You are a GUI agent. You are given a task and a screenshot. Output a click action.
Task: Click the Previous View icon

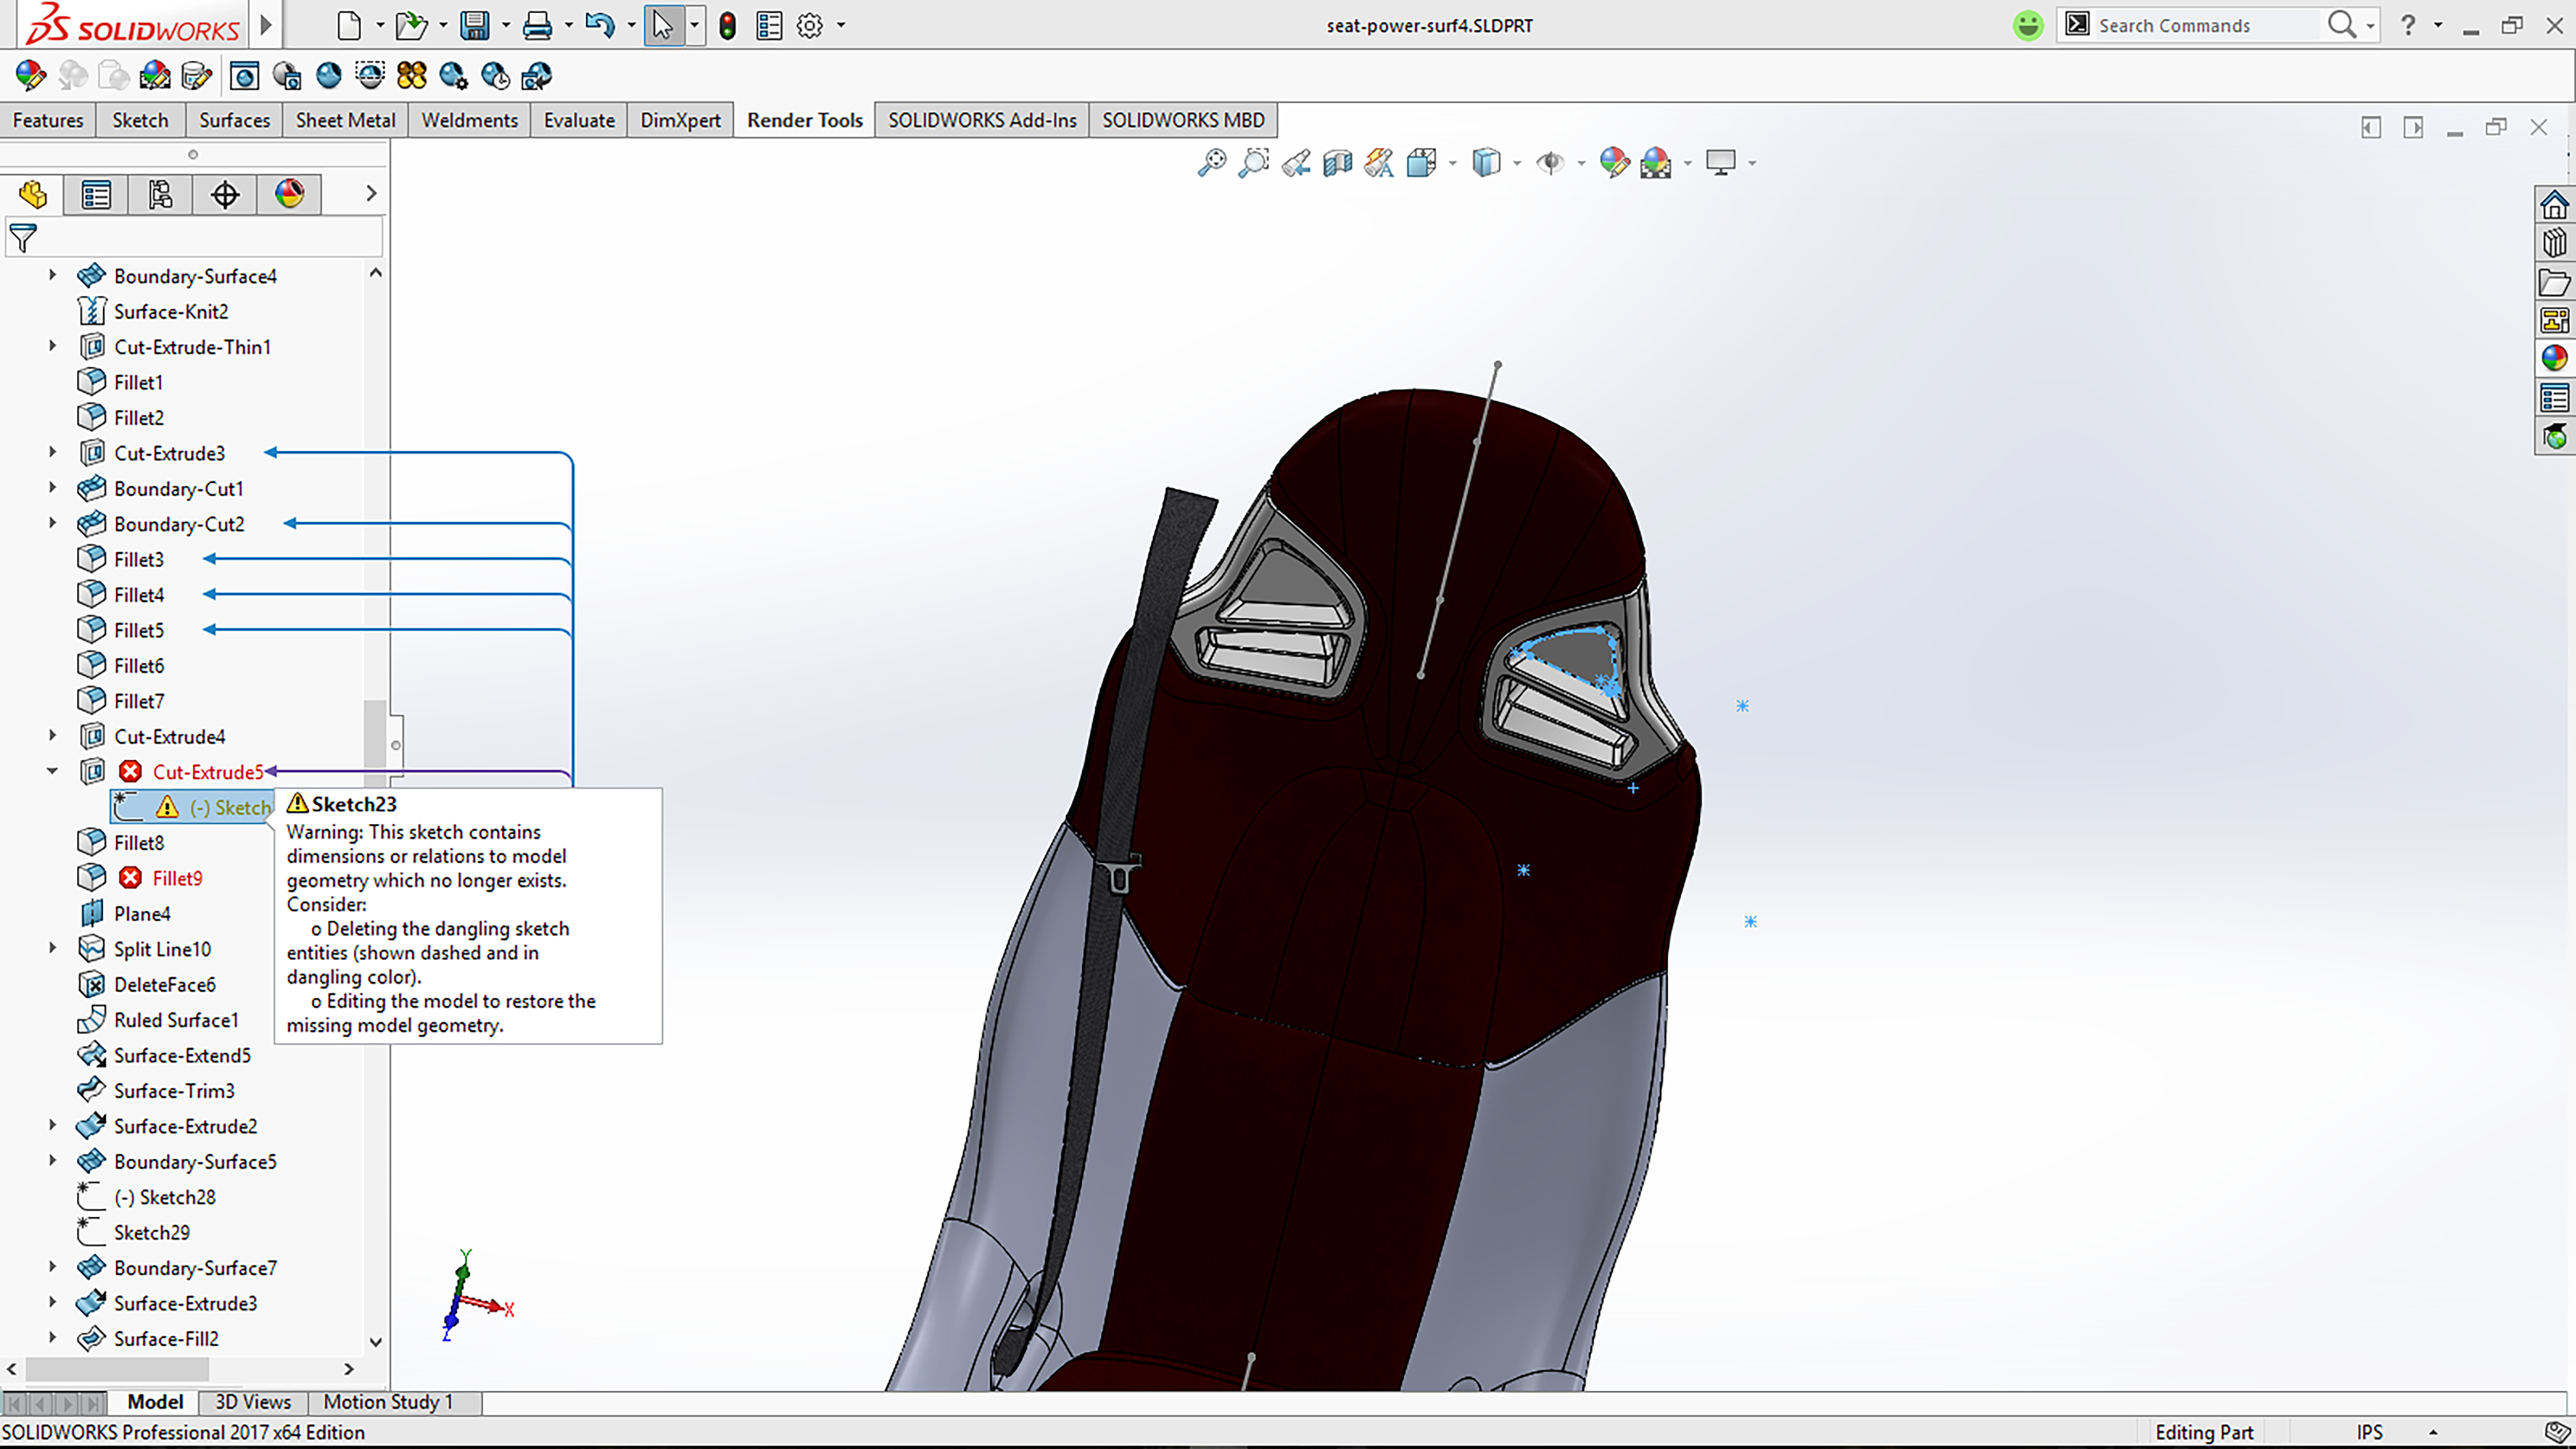click(x=1296, y=163)
